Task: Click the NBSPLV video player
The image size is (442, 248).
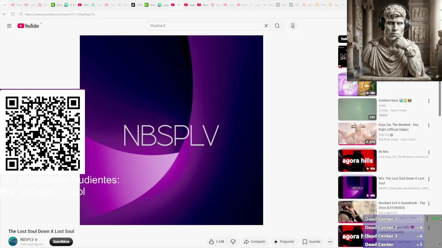Action: coord(171,130)
